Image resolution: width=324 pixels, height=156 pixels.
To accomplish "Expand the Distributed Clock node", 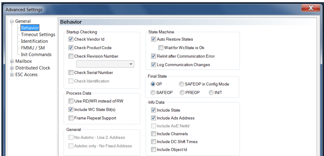I will tap(12, 68).
